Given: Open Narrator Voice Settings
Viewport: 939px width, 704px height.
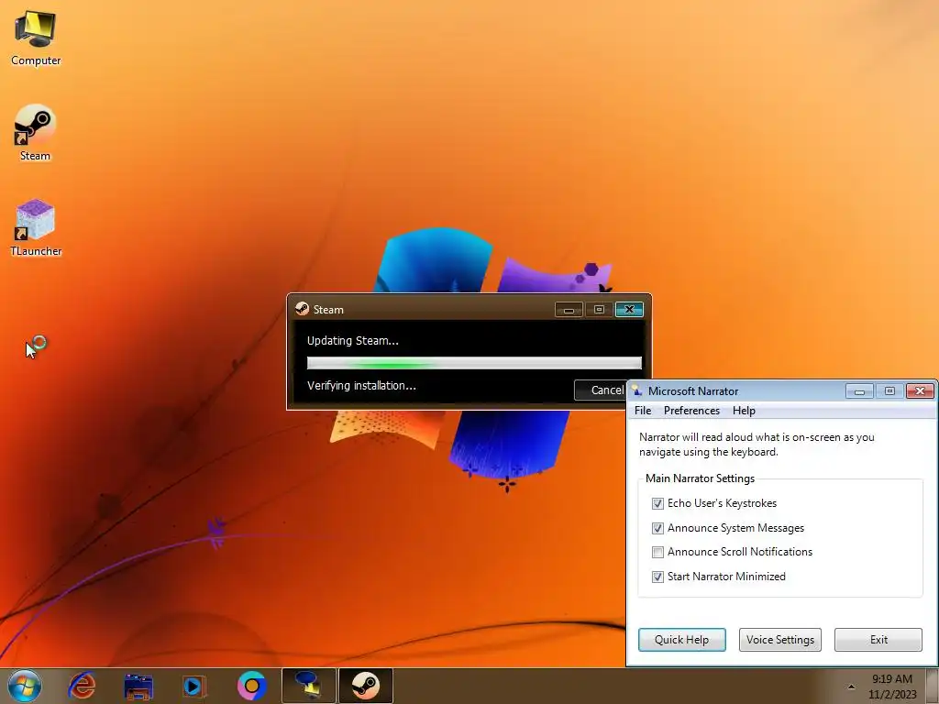Looking at the screenshot, I should [x=779, y=639].
